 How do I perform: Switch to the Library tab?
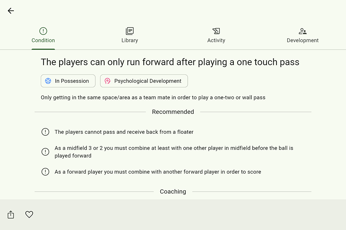tap(130, 36)
